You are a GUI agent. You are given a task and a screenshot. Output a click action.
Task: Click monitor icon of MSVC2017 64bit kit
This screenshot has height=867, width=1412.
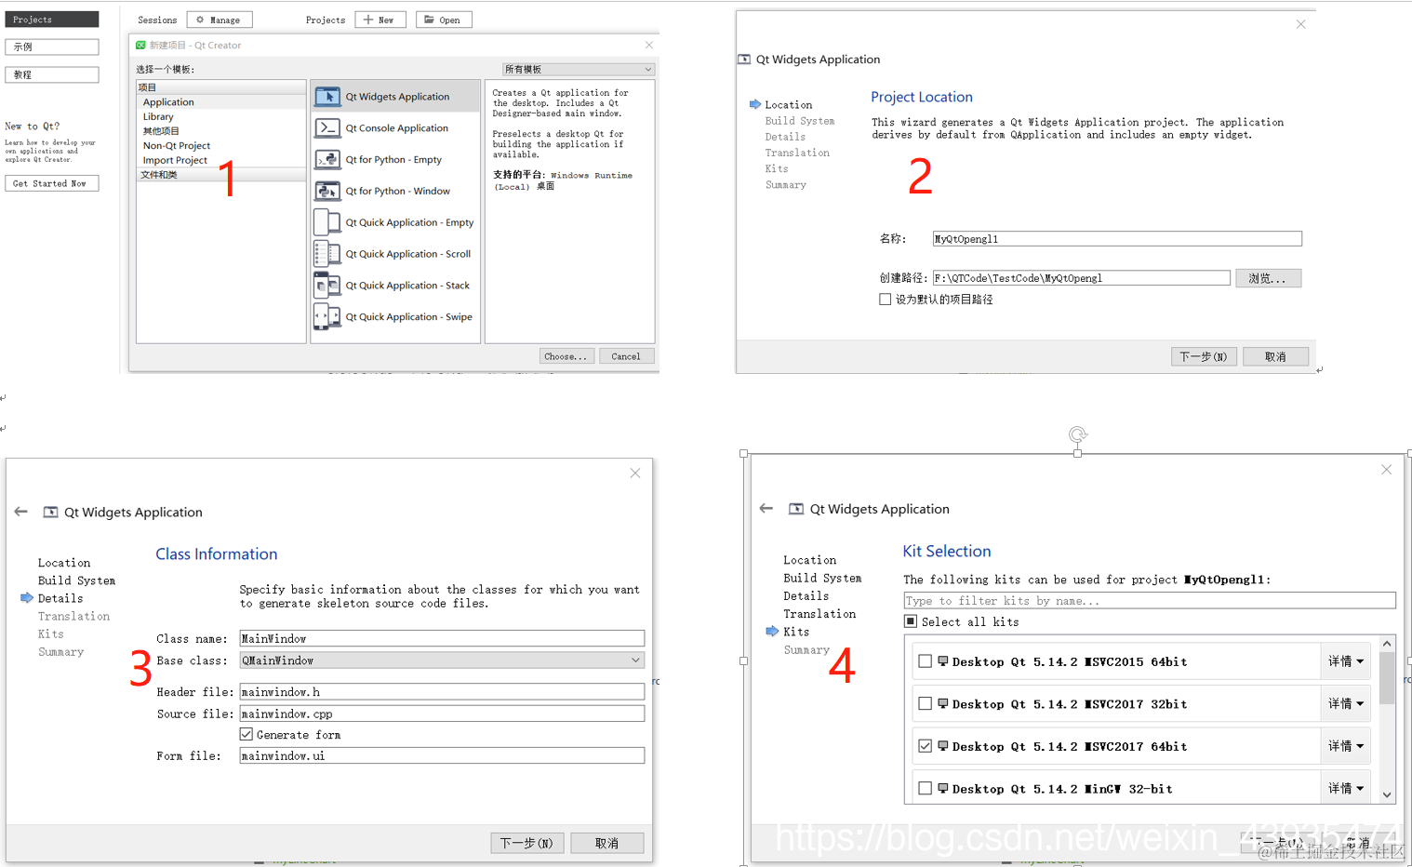pyautogui.click(x=943, y=746)
